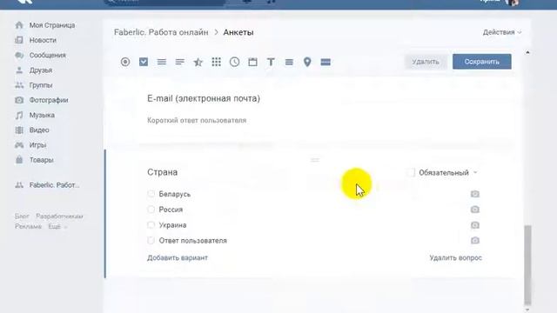
Task: Click the Страна question title field
Action: [163, 172]
